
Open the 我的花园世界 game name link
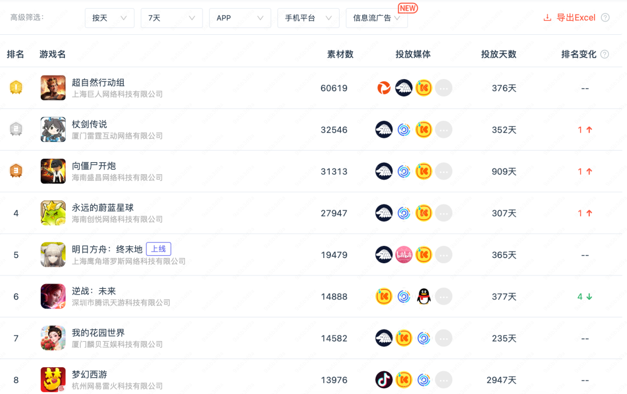click(x=98, y=333)
